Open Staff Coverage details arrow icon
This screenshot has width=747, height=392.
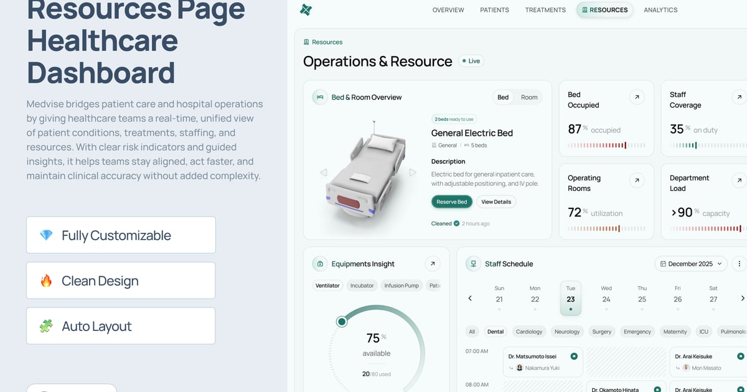[739, 97]
